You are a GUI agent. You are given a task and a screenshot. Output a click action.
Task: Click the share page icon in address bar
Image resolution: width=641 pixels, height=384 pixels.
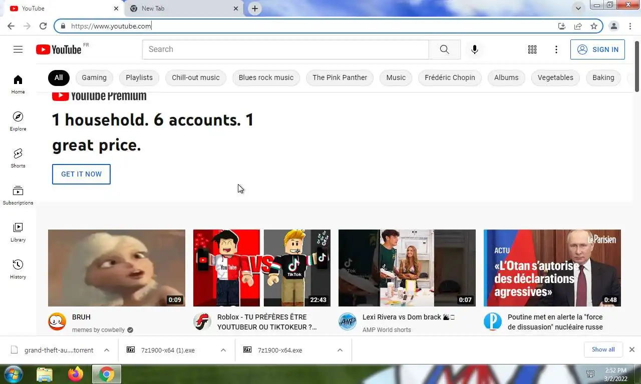578,26
